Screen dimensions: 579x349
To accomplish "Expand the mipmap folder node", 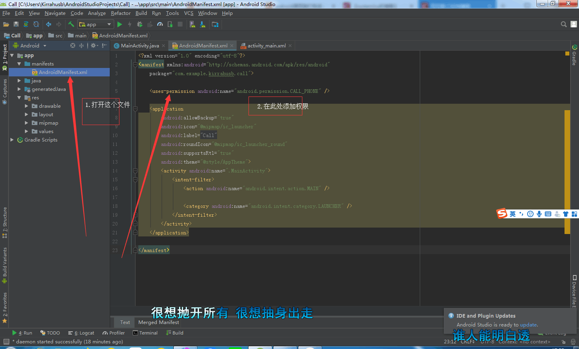I will [27, 123].
